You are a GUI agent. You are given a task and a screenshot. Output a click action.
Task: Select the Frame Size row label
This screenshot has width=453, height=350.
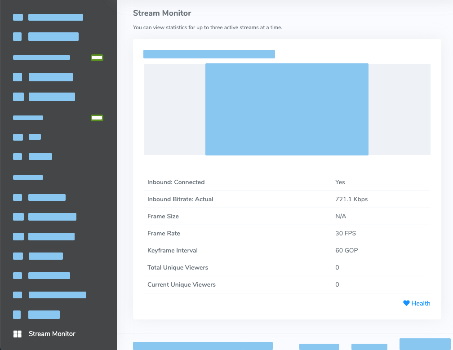(163, 216)
